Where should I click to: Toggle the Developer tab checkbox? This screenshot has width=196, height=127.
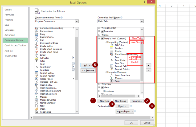pos(102,91)
